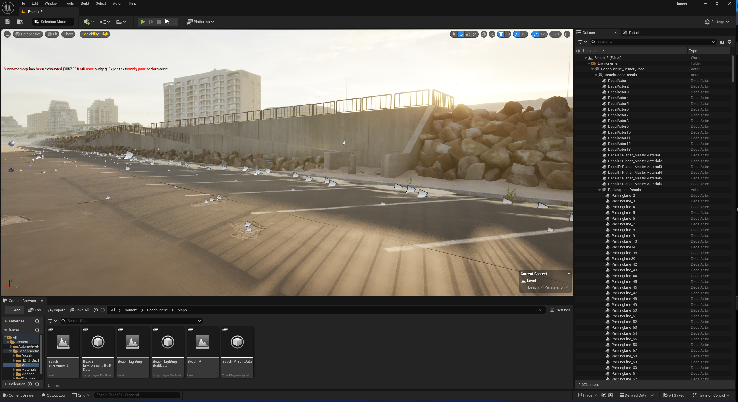Collapse the BeachSceneDecals actor tree
Viewport: 738px width, 402px height.
596,75
